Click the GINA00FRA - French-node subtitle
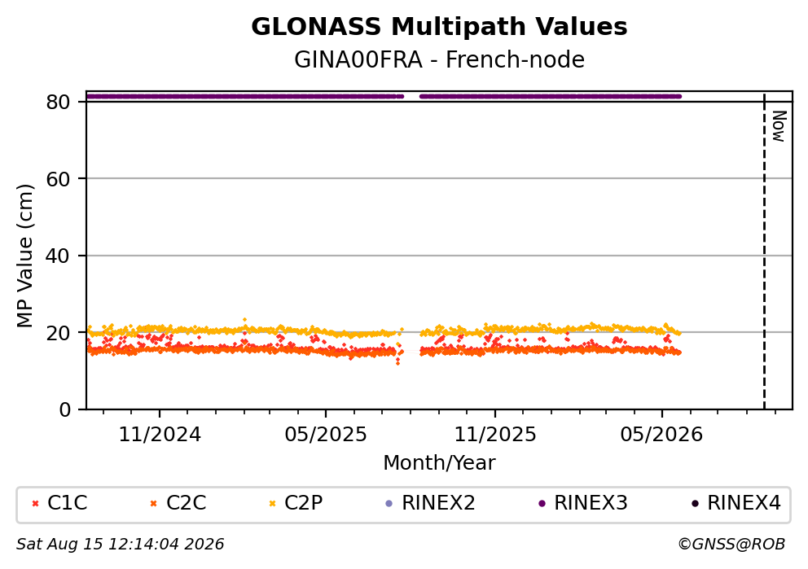 [439, 60]
